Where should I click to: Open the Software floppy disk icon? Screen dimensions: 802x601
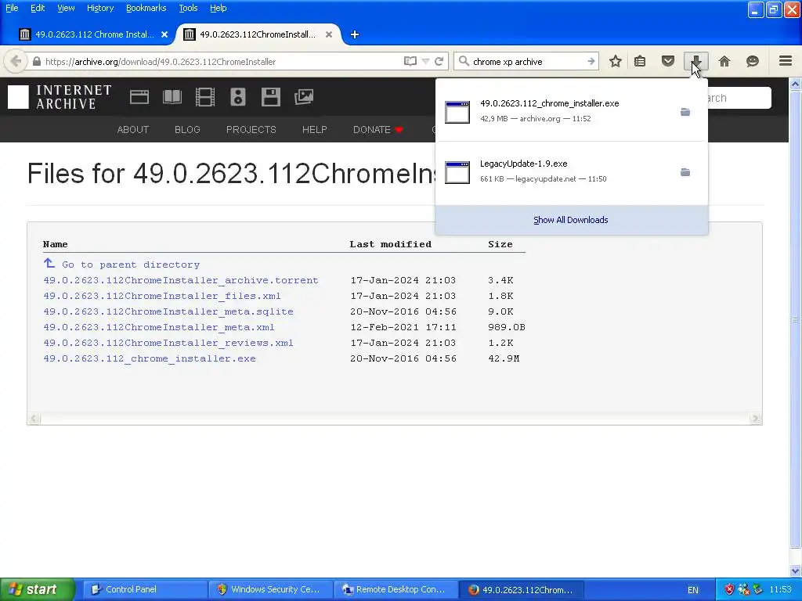pos(270,97)
